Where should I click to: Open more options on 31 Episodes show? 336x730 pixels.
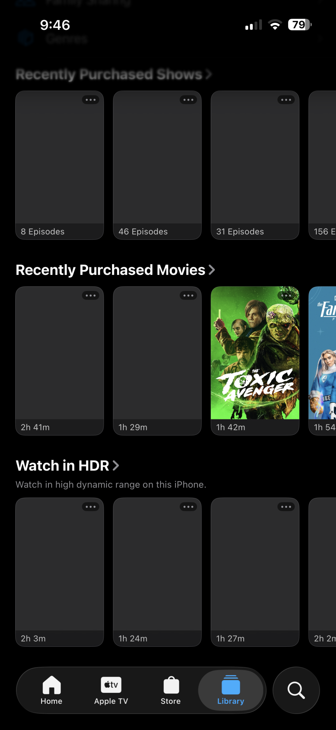pos(286,100)
